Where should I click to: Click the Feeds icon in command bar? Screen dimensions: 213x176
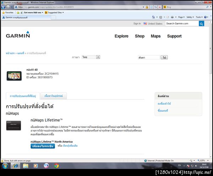(x=160, y=17)
